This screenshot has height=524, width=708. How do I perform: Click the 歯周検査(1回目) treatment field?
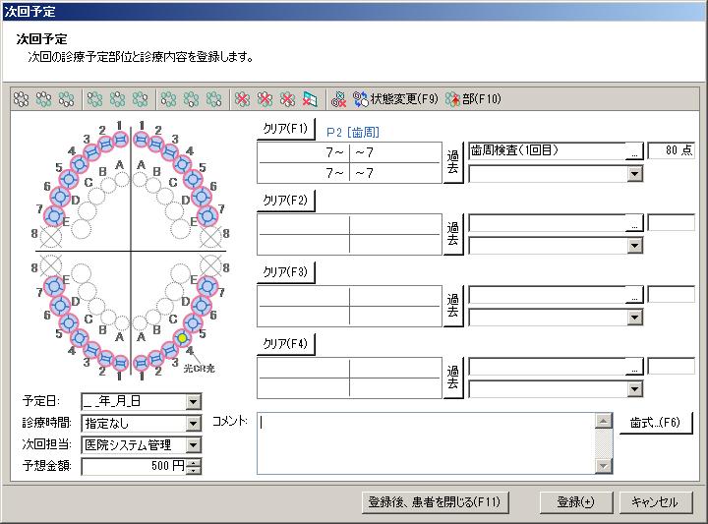(548, 150)
